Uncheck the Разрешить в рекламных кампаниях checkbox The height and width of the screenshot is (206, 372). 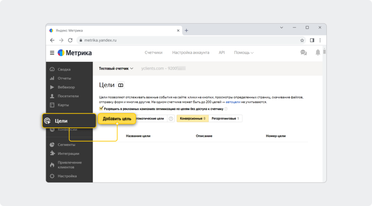[101, 109]
